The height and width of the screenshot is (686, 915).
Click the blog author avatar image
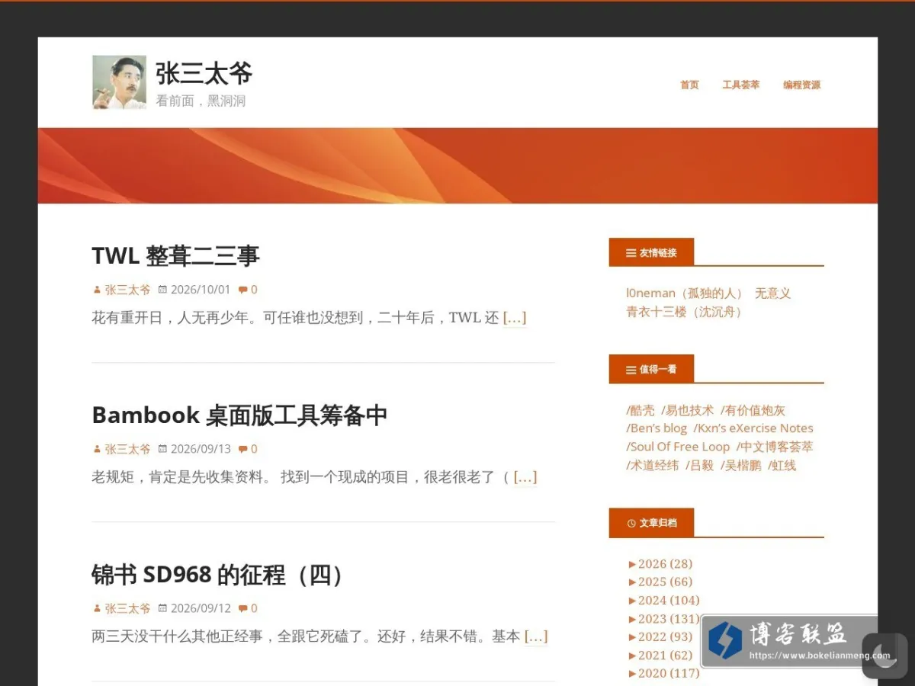click(x=119, y=82)
